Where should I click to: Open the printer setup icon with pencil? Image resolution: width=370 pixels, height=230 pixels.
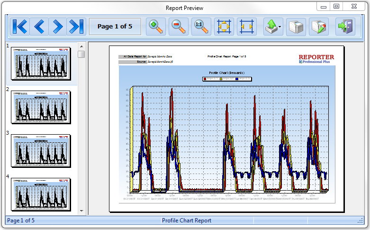click(x=319, y=27)
